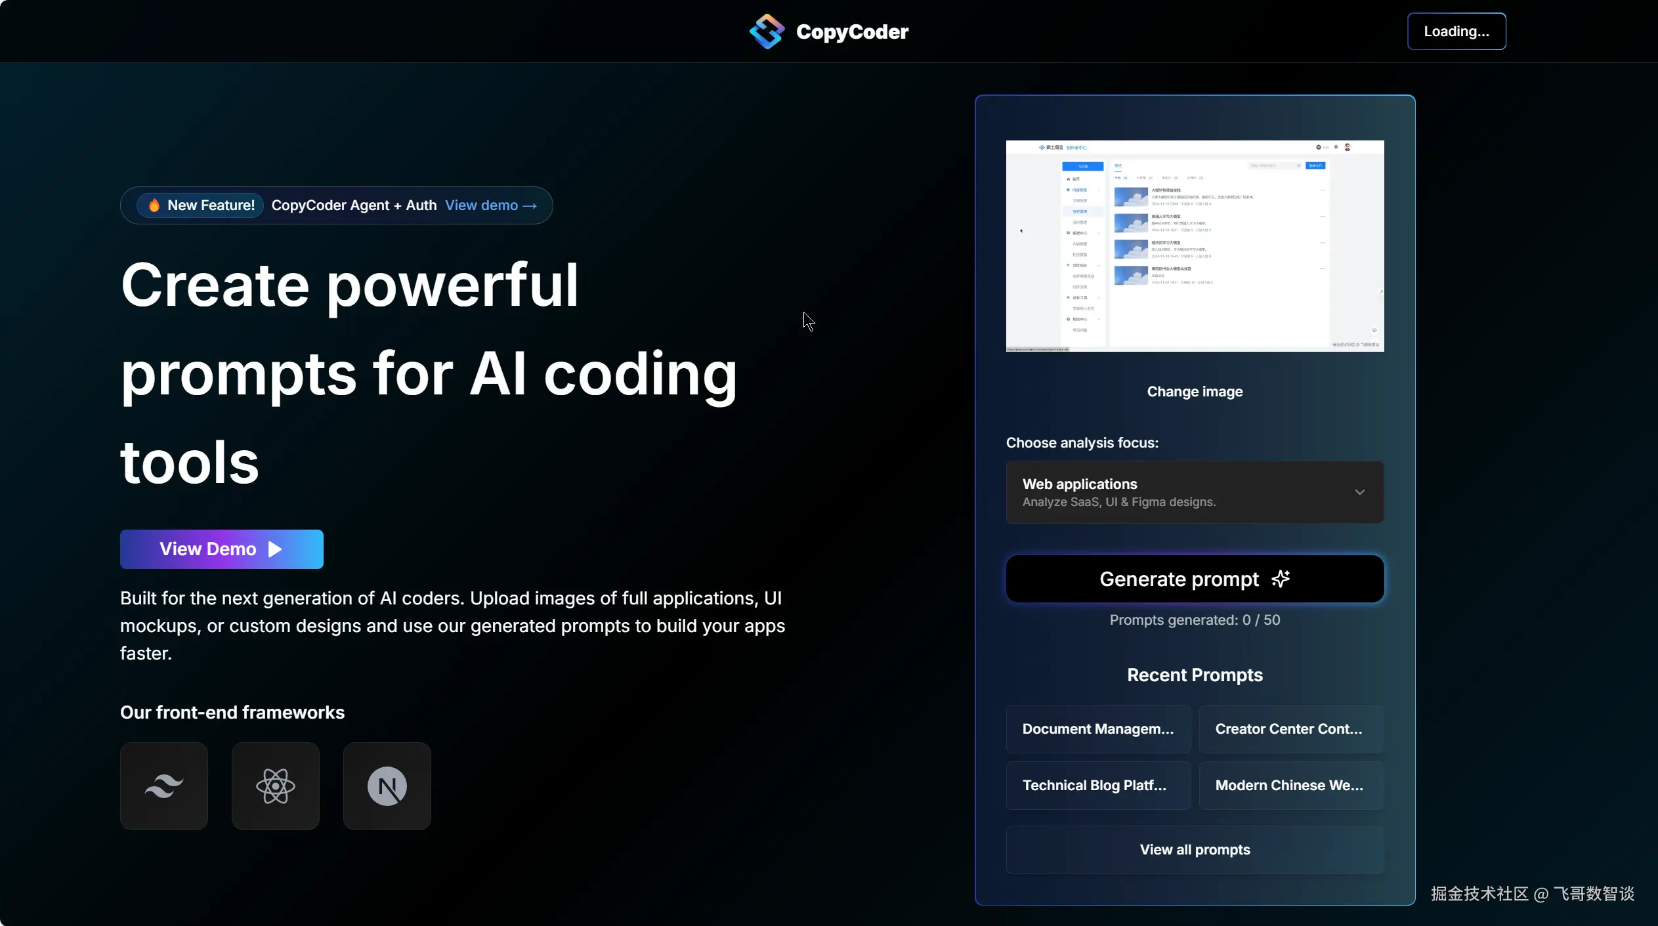This screenshot has width=1658, height=926.
Task: Click the flame icon beside New Feature
Action: click(154, 205)
